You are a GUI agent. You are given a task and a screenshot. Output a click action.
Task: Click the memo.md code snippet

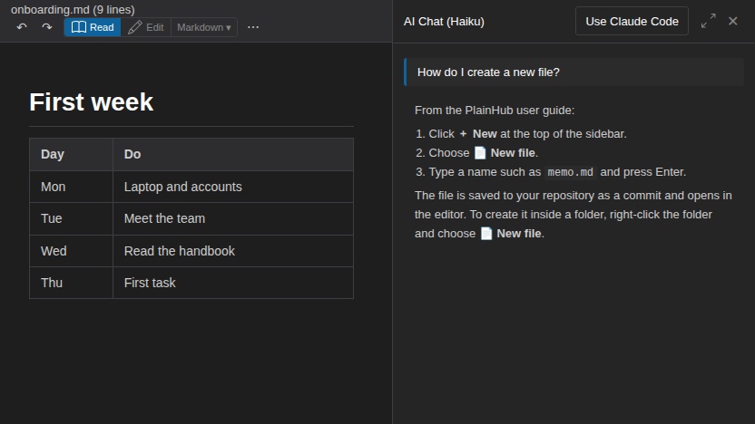(x=571, y=172)
